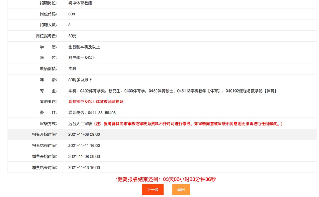Click the red countdown 距离报名结束还剩 text
The image size is (319, 197).
pyautogui.click(x=165, y=179)
